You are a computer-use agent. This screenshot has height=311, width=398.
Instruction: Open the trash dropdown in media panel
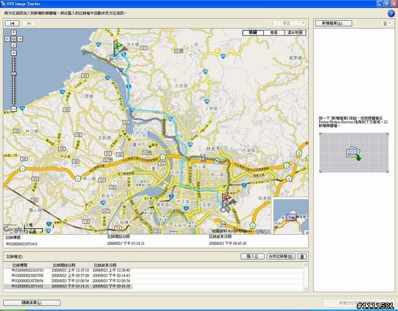[x=387, y=23]
